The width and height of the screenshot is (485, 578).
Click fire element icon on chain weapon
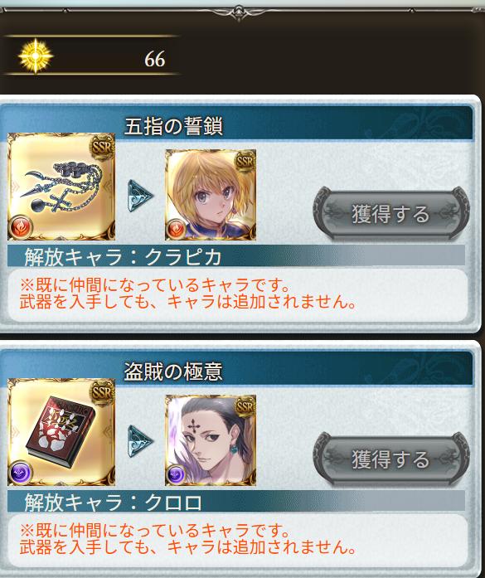pyautogui.click(x=21, y=227)
